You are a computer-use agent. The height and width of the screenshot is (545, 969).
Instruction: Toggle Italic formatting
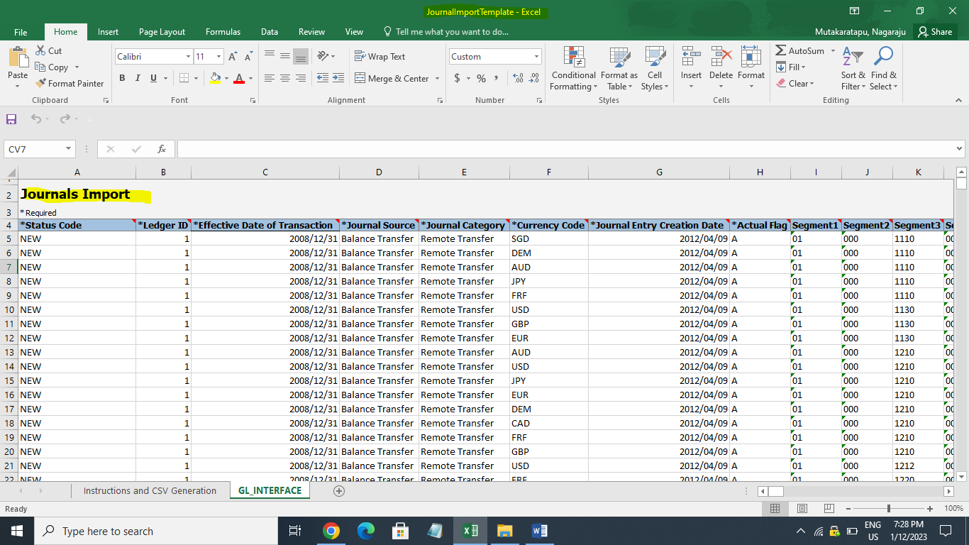point(138,78)
